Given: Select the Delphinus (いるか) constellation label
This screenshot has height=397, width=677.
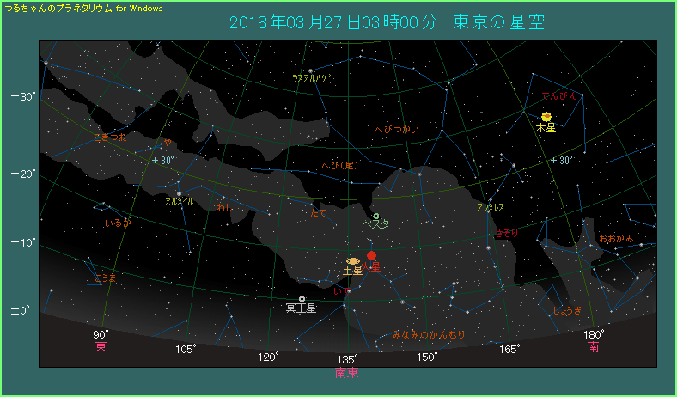Looking at the screenshot, I should [x=118, y=223].
